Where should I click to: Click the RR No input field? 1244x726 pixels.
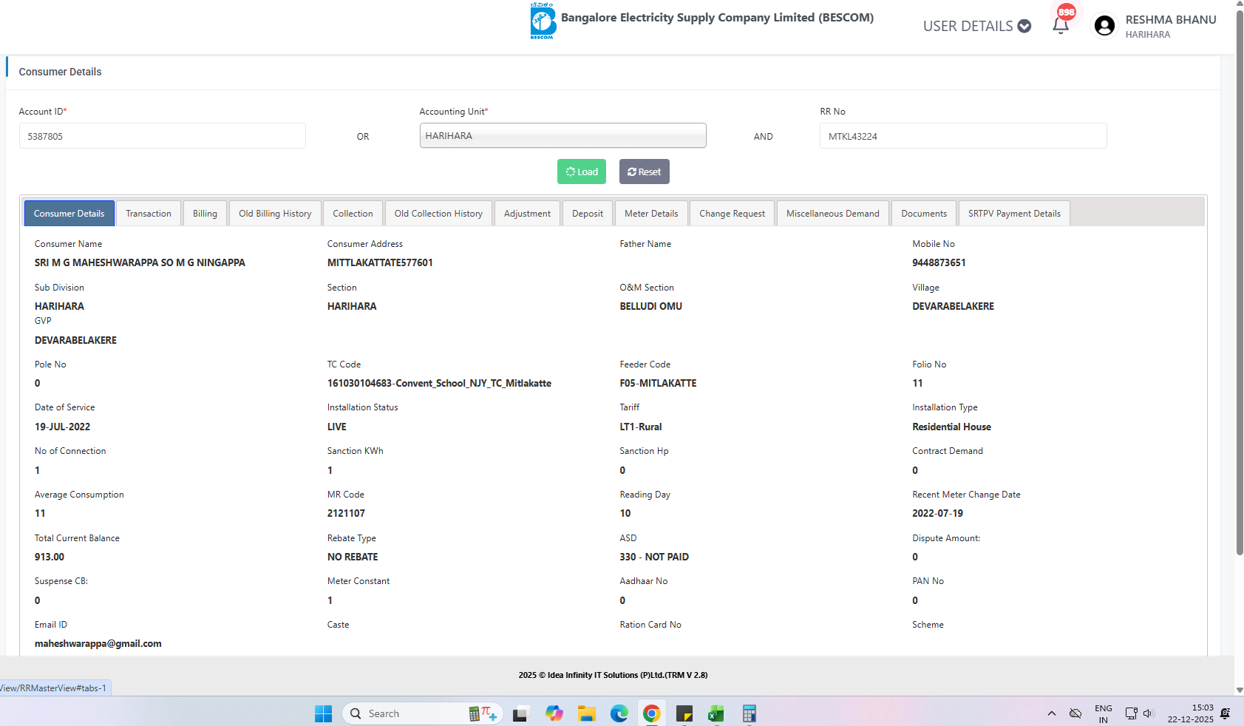pyautogui.click(x=962, y=136)
